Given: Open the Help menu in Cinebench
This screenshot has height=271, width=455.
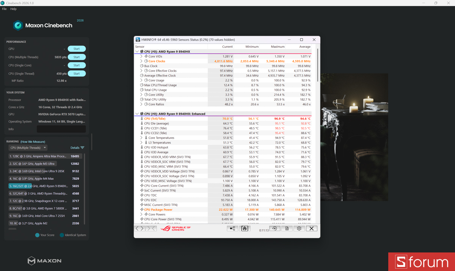Looking at the screenshot, I should 13,9.
